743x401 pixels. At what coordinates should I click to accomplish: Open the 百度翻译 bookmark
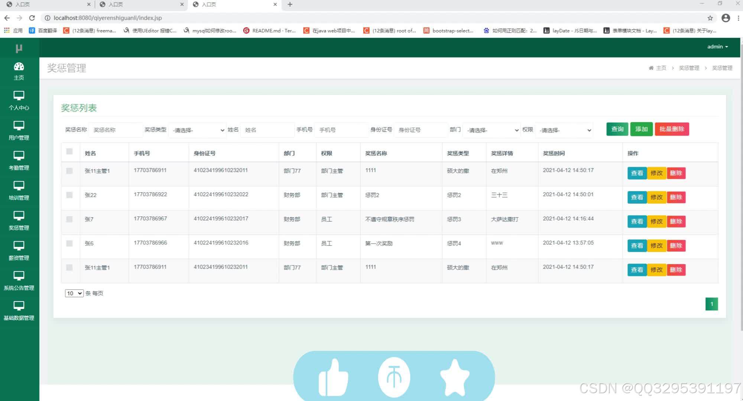click(x=43, y=30)
